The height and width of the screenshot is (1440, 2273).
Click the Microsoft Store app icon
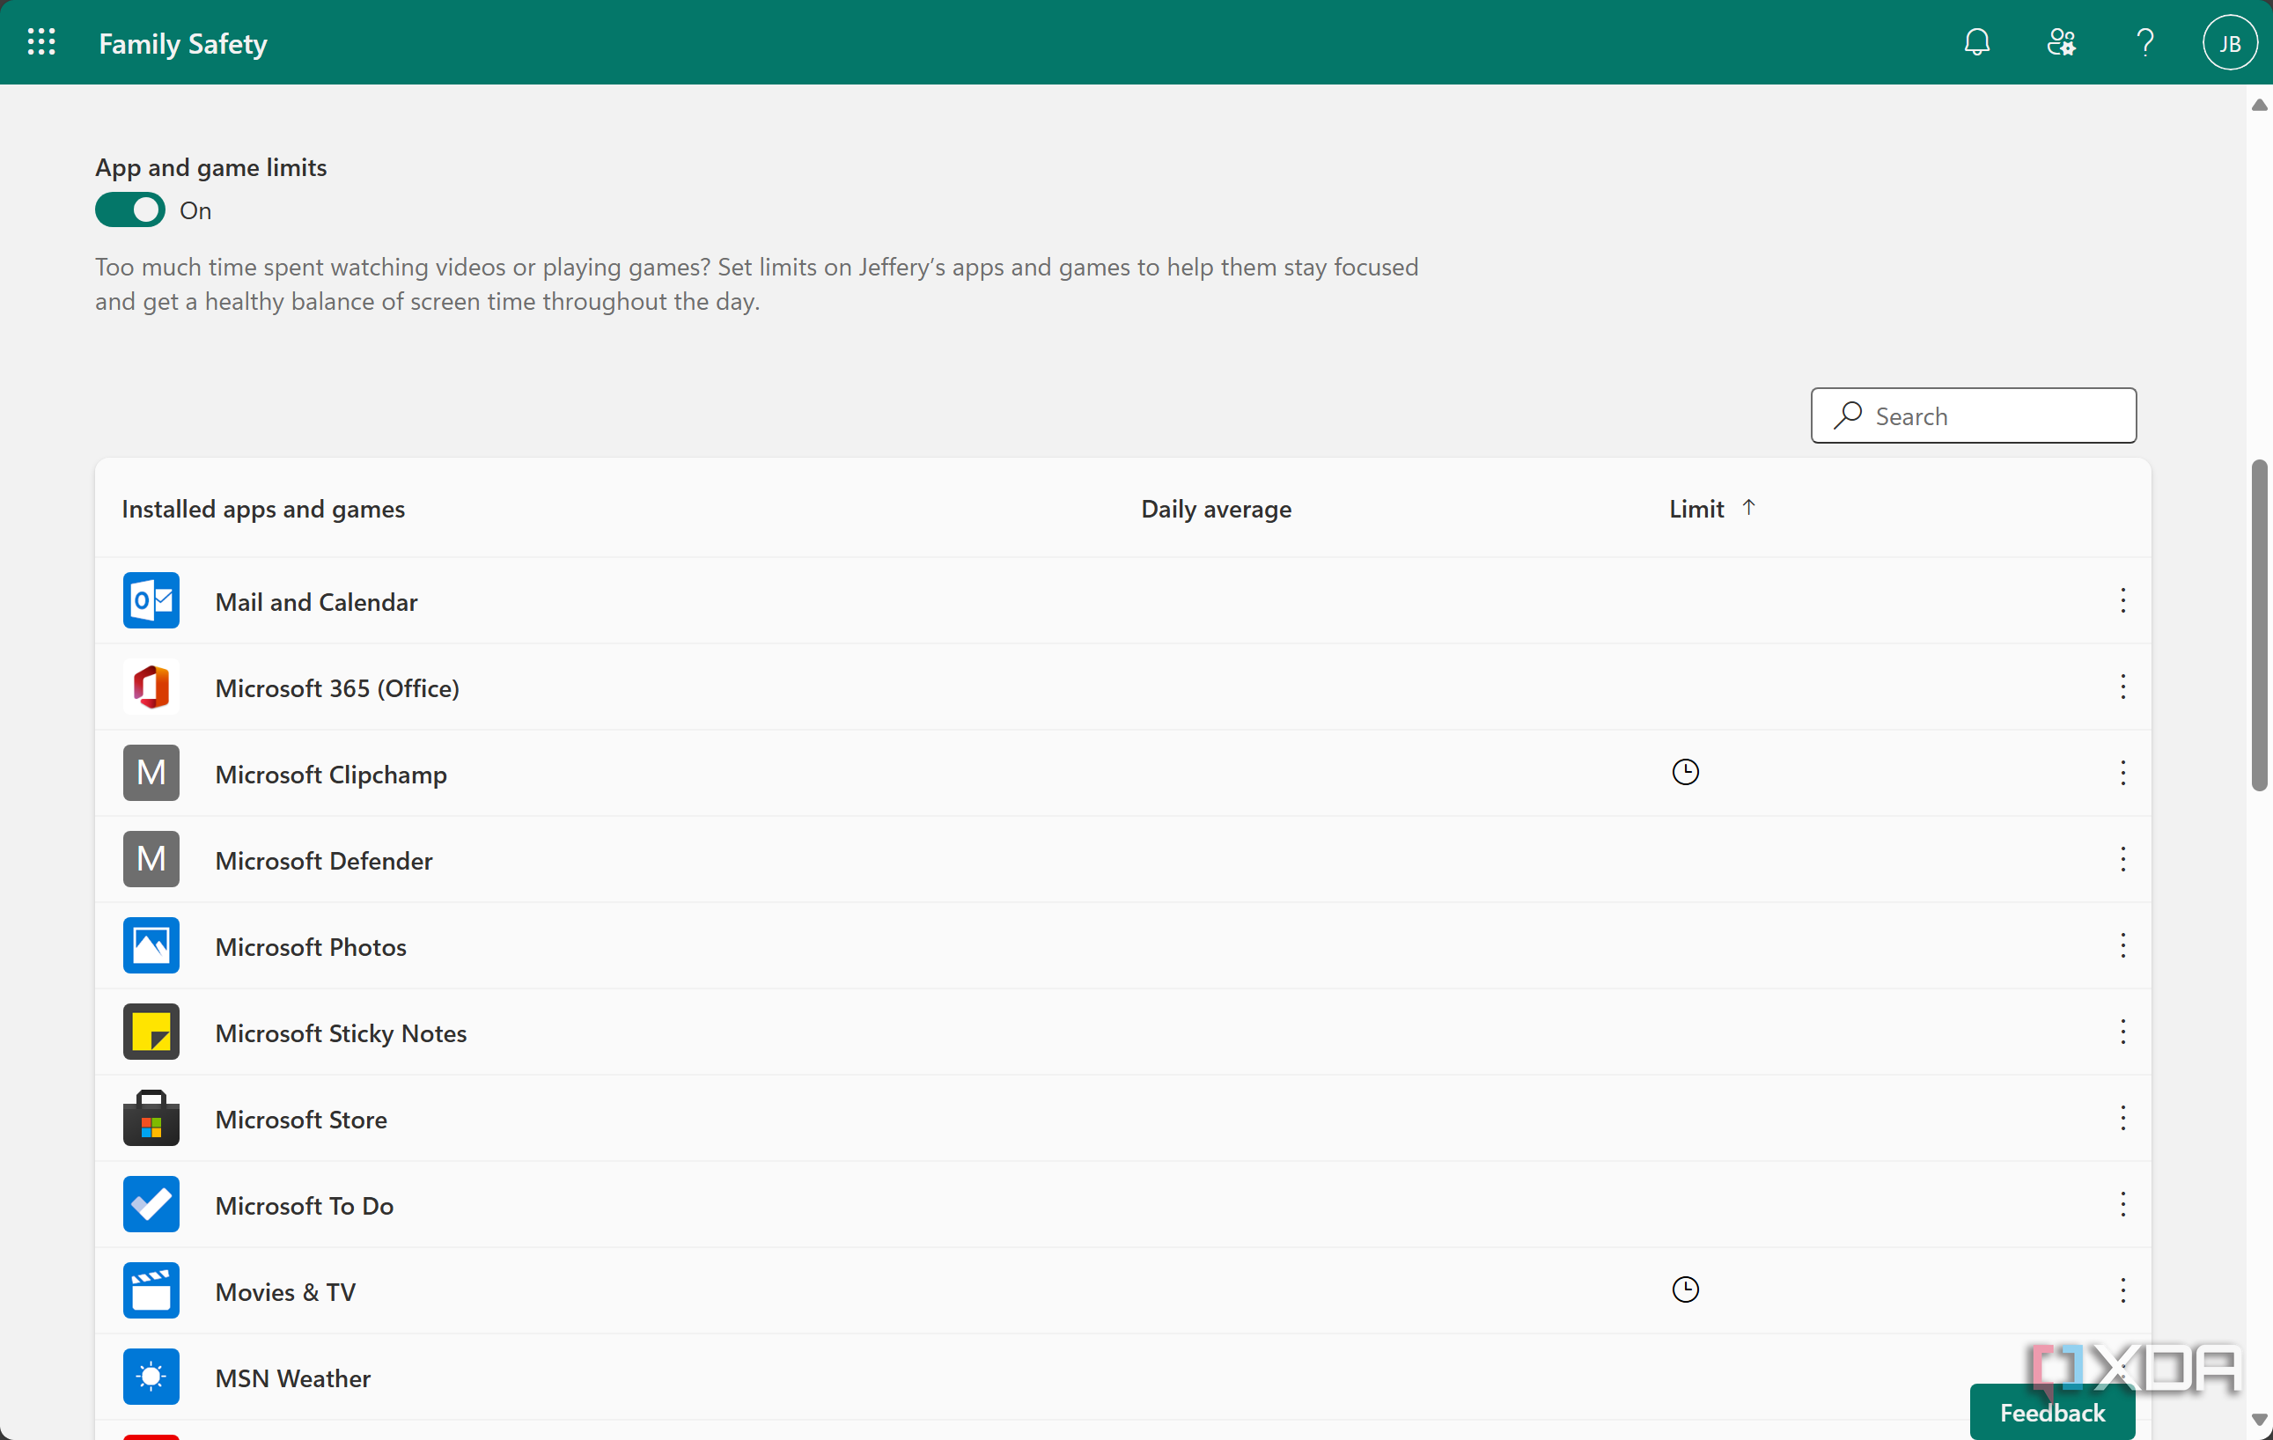coord(151,1118)
